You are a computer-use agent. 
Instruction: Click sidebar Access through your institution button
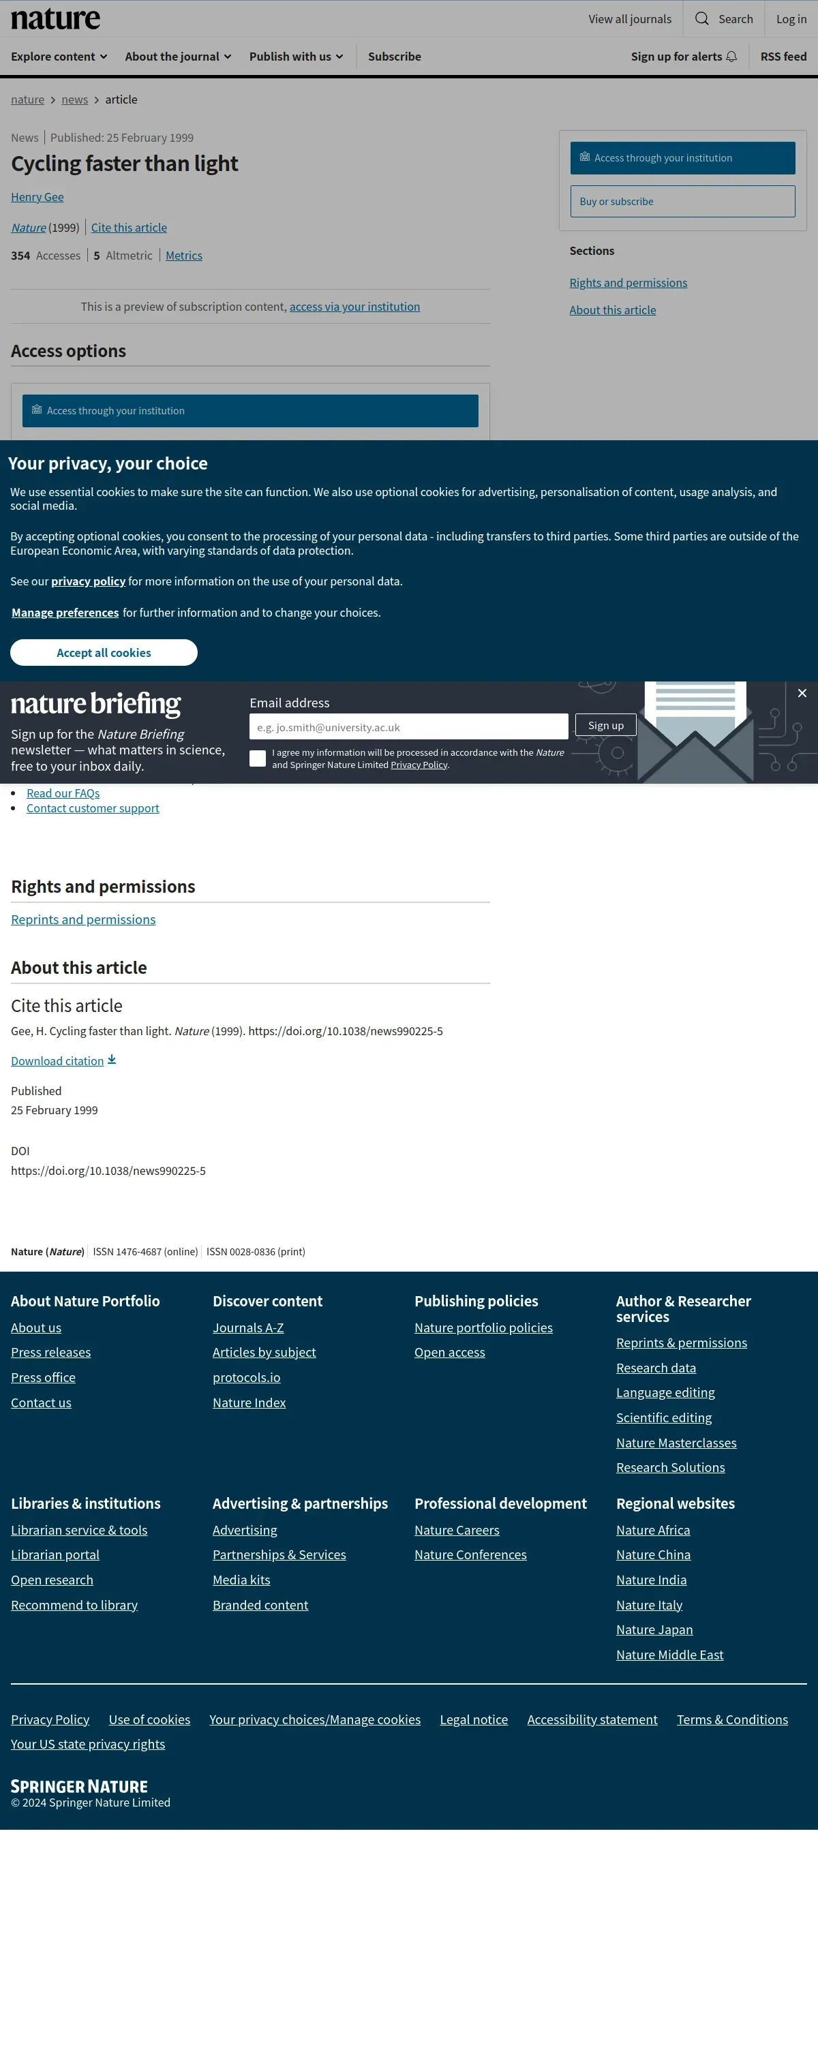point(682,158)
